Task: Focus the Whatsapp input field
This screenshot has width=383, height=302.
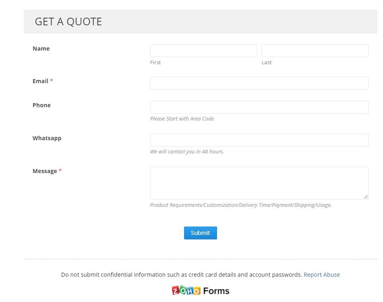Action: [x=259, y=140]
